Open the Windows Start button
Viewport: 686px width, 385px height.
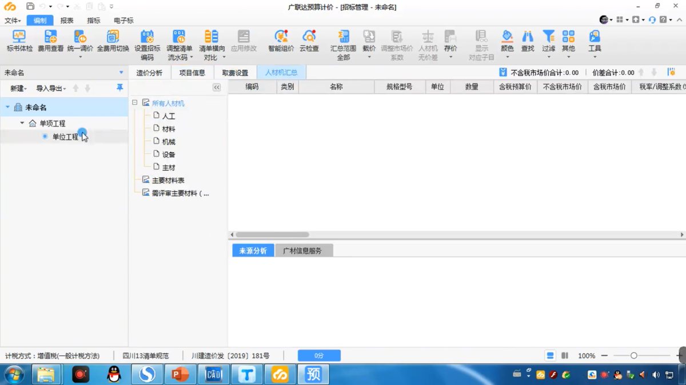[14, 374]
